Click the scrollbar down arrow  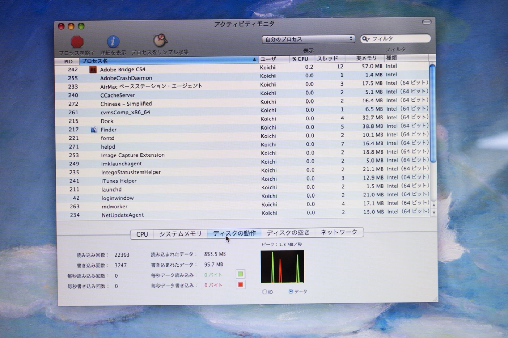coord(434,213)
